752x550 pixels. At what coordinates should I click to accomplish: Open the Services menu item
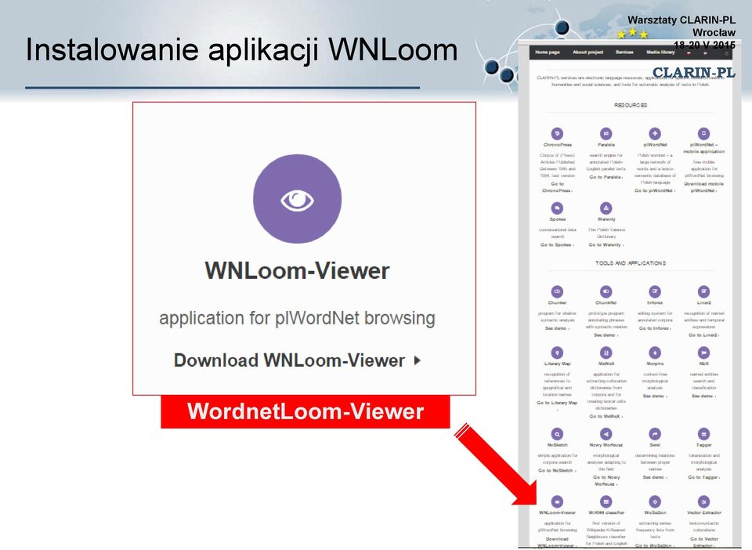click(624, 52)
